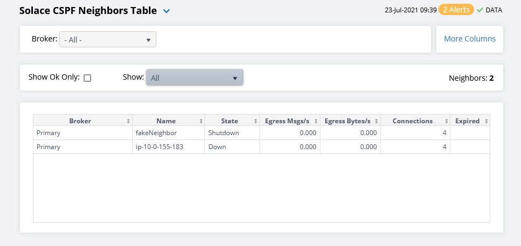Open the State column menu icon
Image resolution: width=521 pixels, height=246 pixels.
(x=255, y=121)
